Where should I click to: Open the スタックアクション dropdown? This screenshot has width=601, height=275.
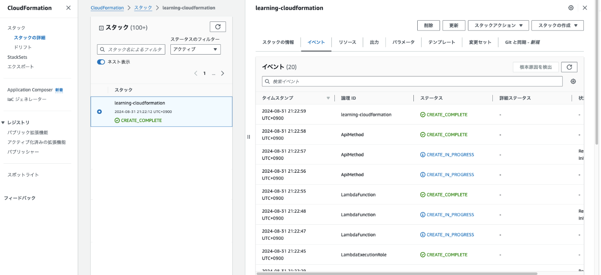[x=498, y=25]
